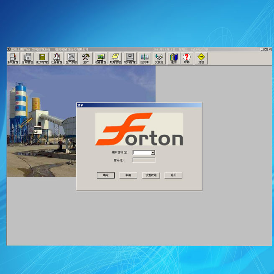Screen dimensions: 274x274
Task: Open 设备管理 (Equipment Management) icon
Action: (101, 59)
